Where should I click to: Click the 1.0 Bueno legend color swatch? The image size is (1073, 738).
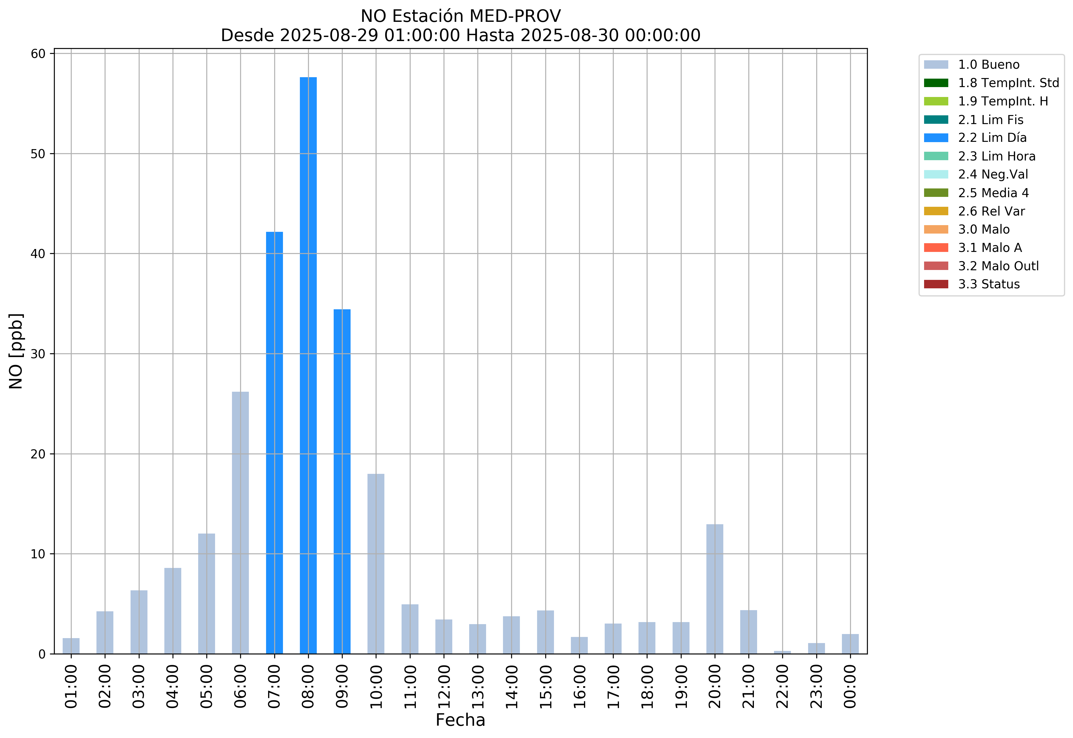(935, 65)
